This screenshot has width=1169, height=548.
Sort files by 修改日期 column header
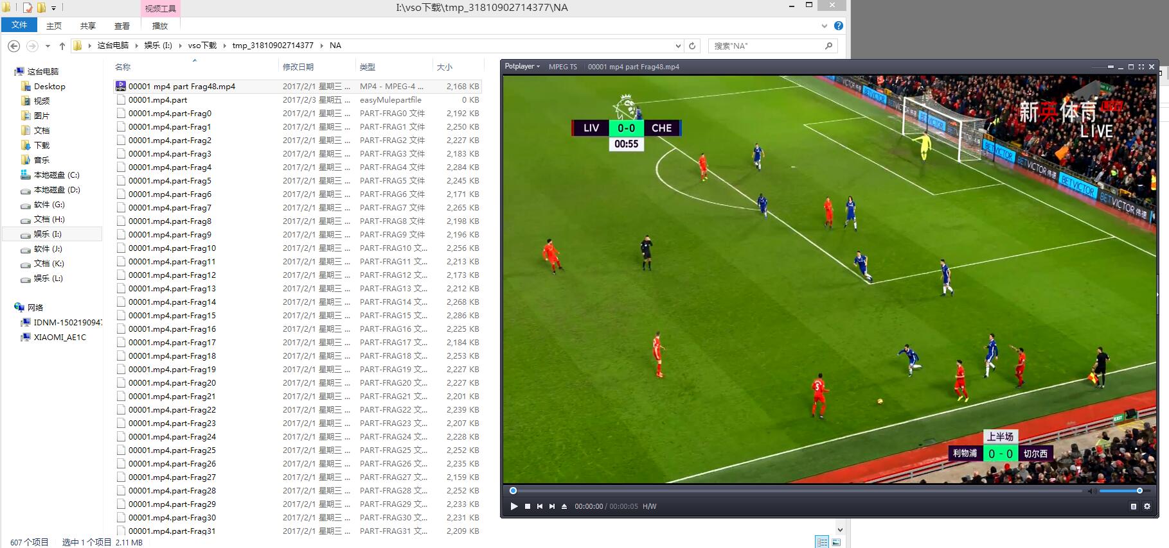317,67
